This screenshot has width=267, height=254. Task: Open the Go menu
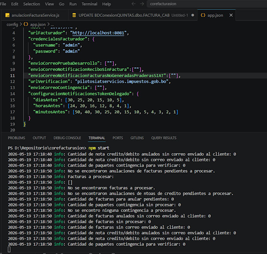coord(62,4)
